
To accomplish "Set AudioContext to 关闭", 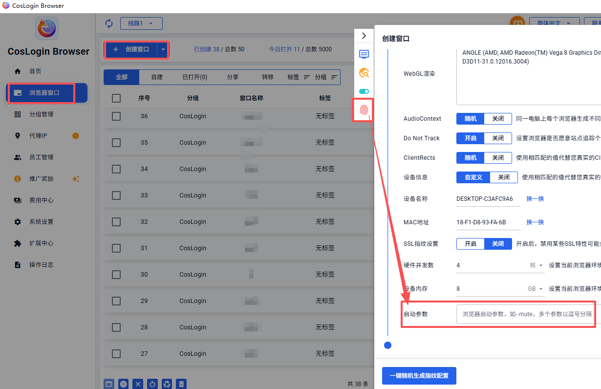I will click(498, 119).
